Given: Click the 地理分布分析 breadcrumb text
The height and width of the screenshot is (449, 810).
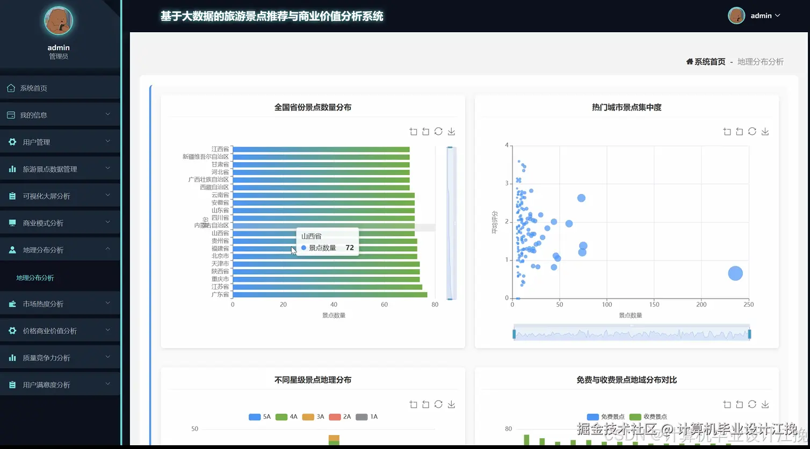Looking at the screenshot, I should coord(760,62).
